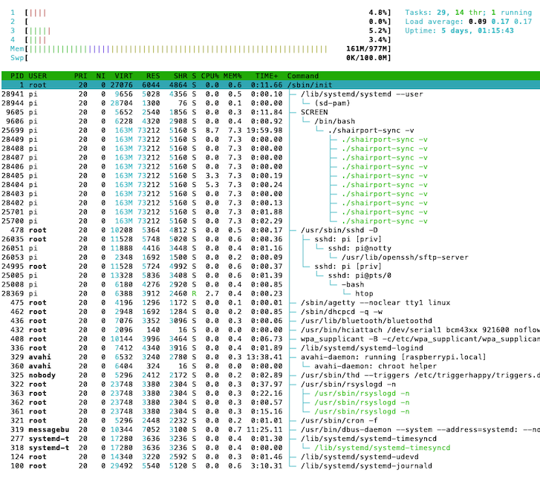Image resolution: width=540 pixels, height=487 pixels.
Task: Select the wpa_supplicant process row
Action: point(270,339)
